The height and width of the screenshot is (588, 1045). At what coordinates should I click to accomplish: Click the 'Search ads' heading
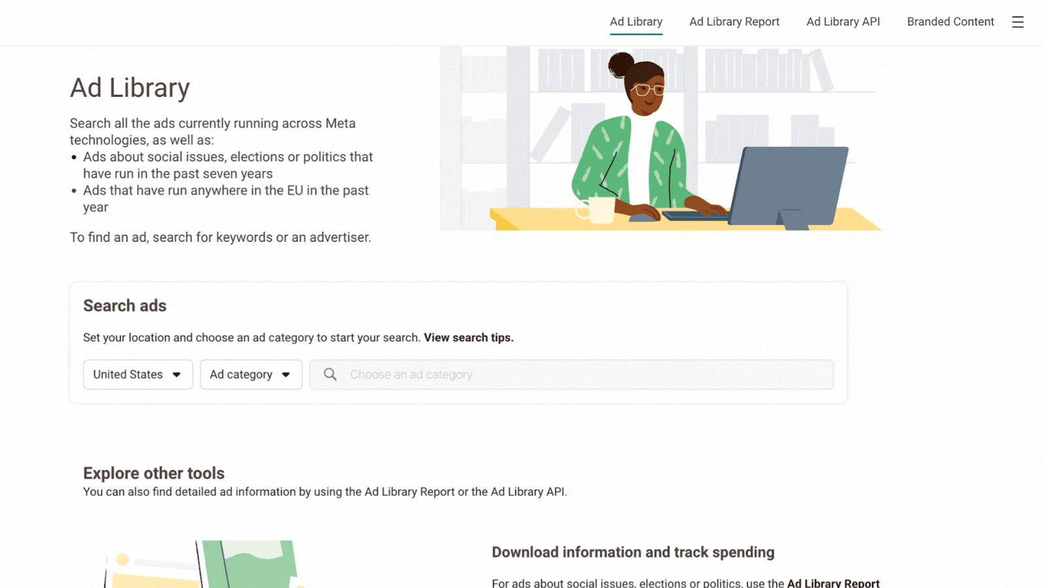click(x=125, y=306)
